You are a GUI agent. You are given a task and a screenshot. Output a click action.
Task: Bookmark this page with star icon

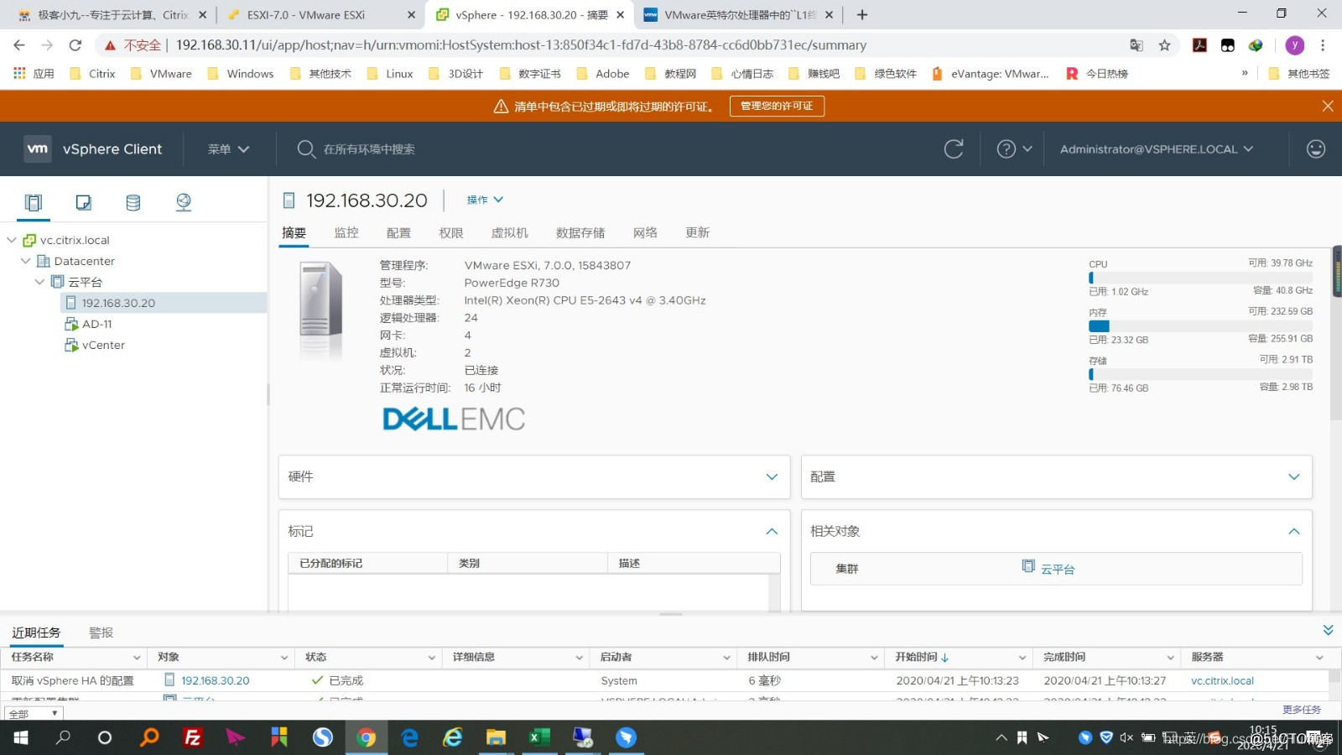pyautogui.click(x=1164, y=45)
